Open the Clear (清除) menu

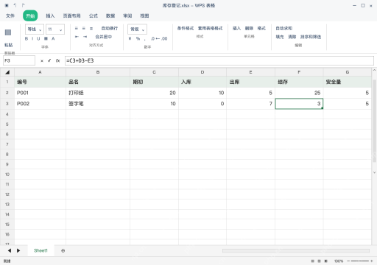pos(292,37)
